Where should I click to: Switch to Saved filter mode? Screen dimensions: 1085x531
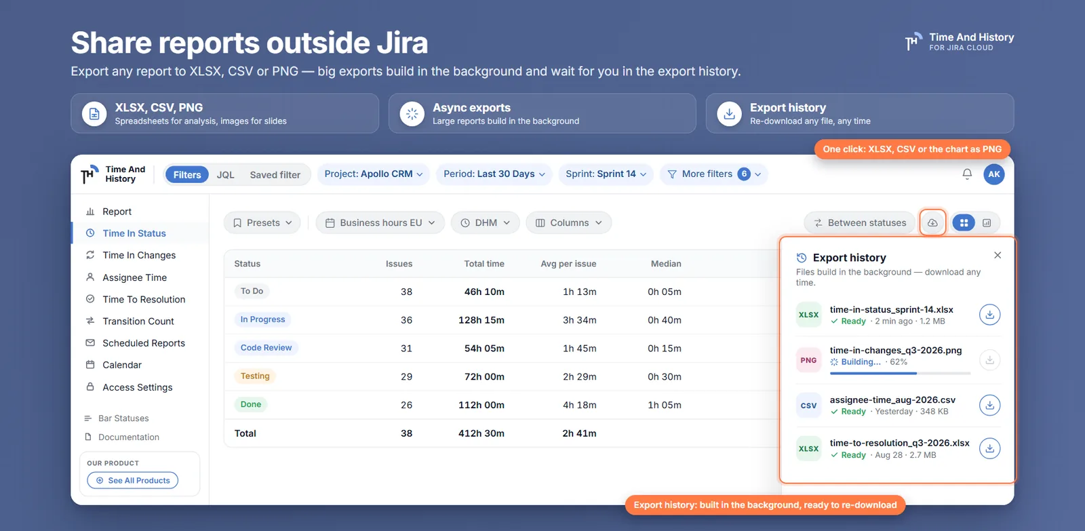[x=275, y=174]
